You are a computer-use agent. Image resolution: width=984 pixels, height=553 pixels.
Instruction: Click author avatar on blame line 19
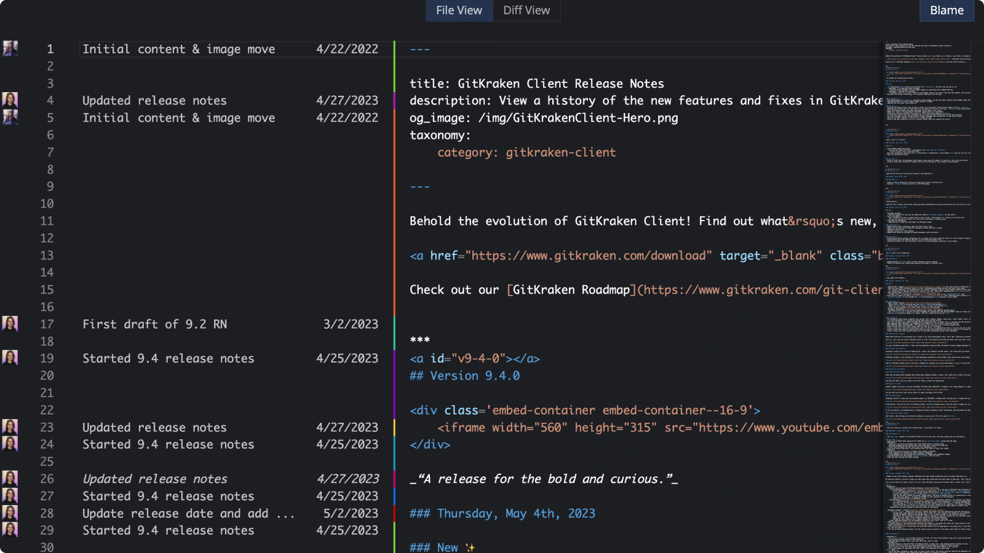pos(10,358)
